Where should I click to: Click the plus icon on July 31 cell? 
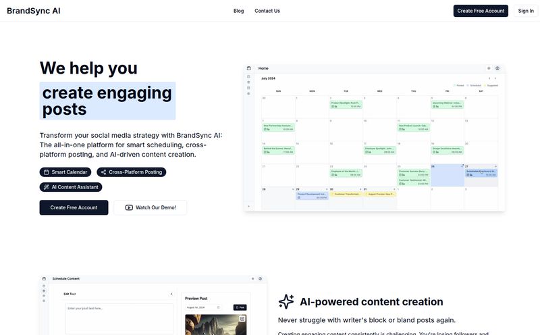point(394,189)
